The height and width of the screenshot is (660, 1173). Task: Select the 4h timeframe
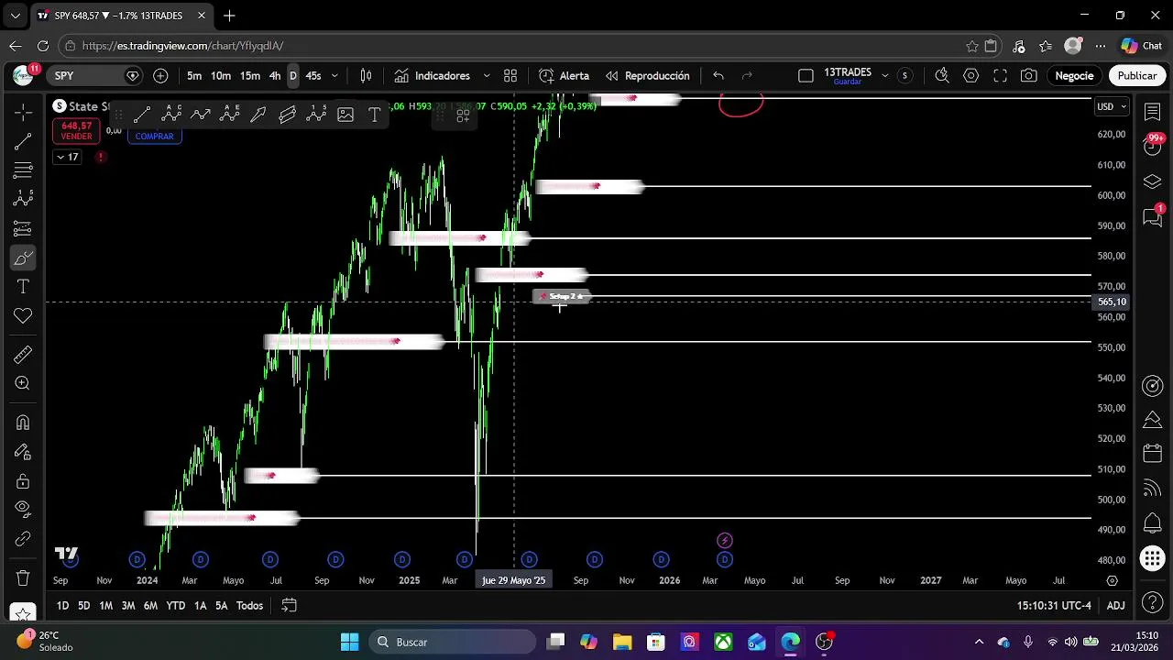[x=275, y=76]
